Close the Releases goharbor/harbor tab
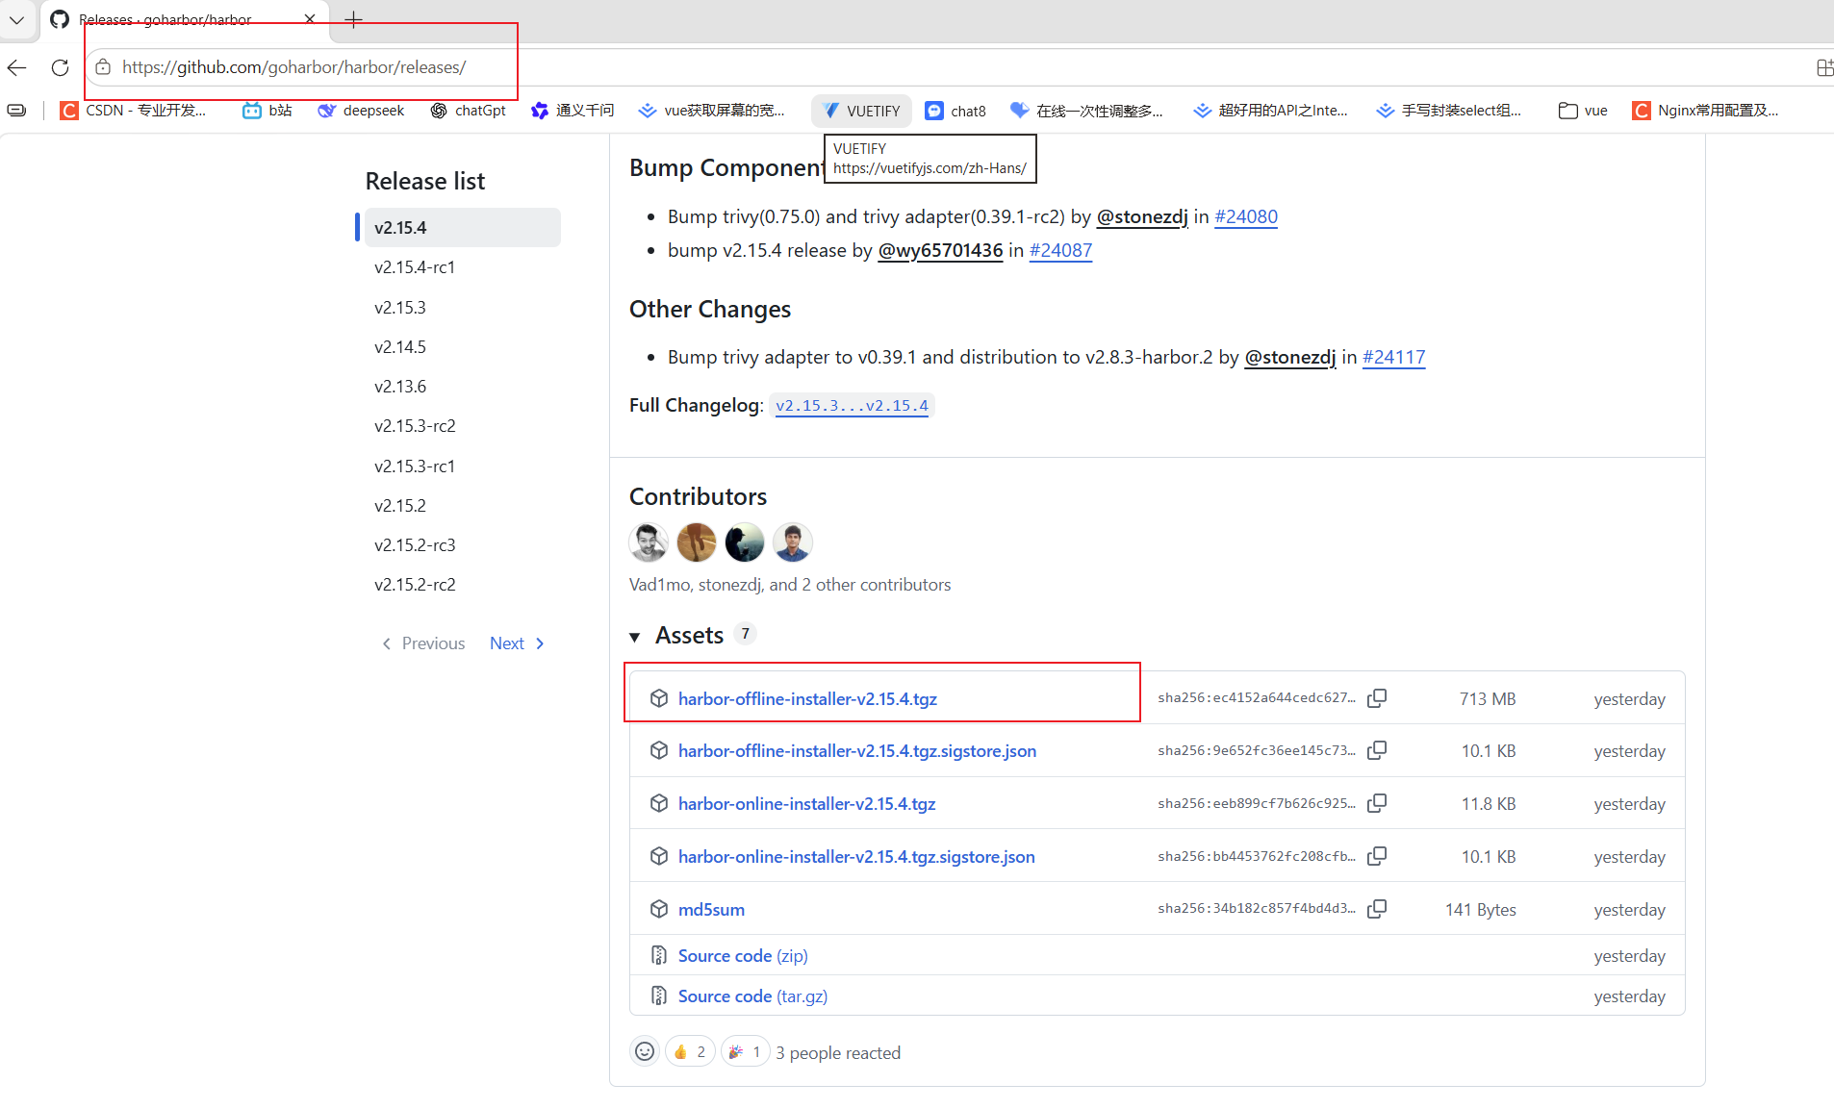1834x1109 pixels. (x=310, y=19)
